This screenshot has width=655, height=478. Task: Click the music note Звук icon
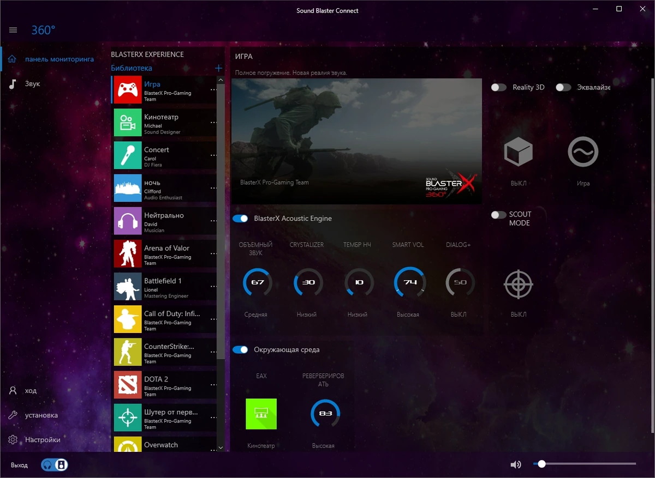click(x=13, y=84)
